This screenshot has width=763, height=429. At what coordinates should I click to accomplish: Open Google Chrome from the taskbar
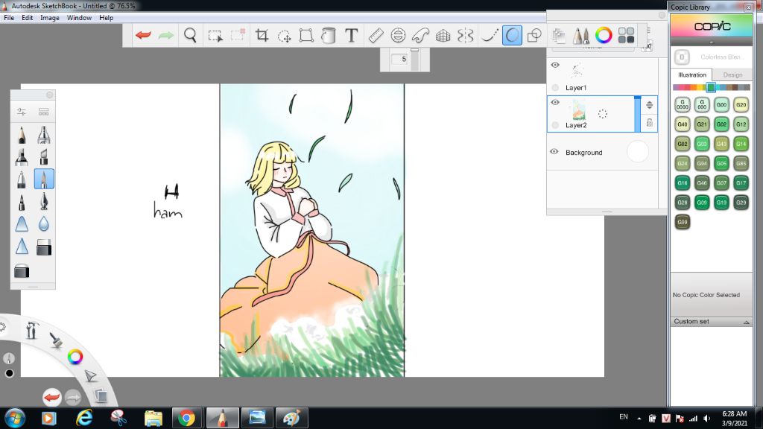186,418
